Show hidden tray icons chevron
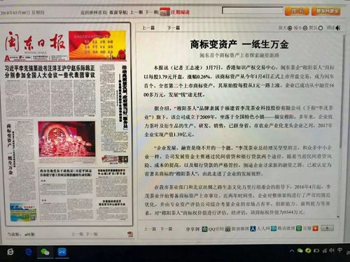This screenshot has height=262, width=350. [292, 251]
